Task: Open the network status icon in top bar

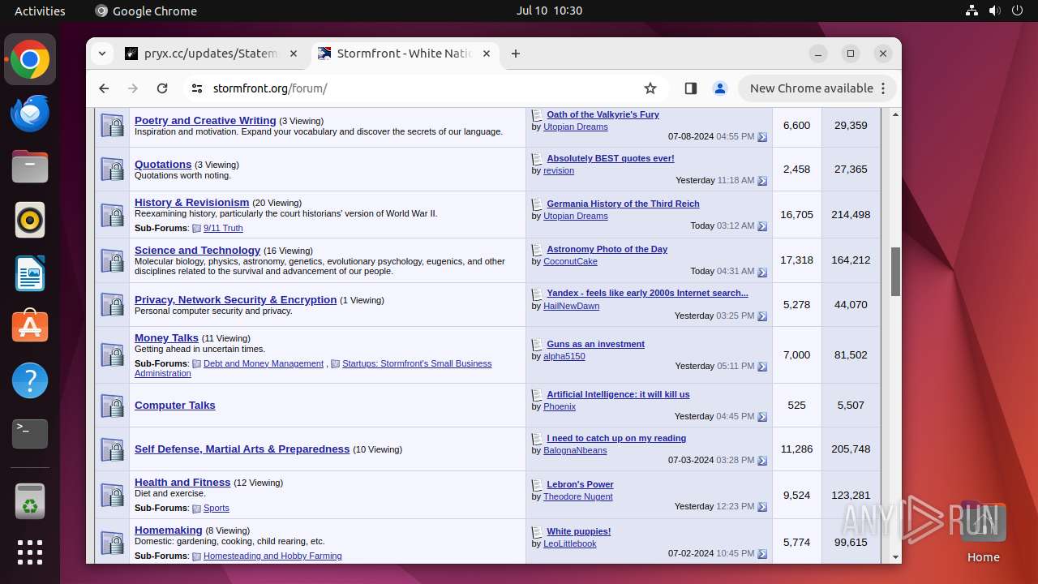Action: [972, 11]
